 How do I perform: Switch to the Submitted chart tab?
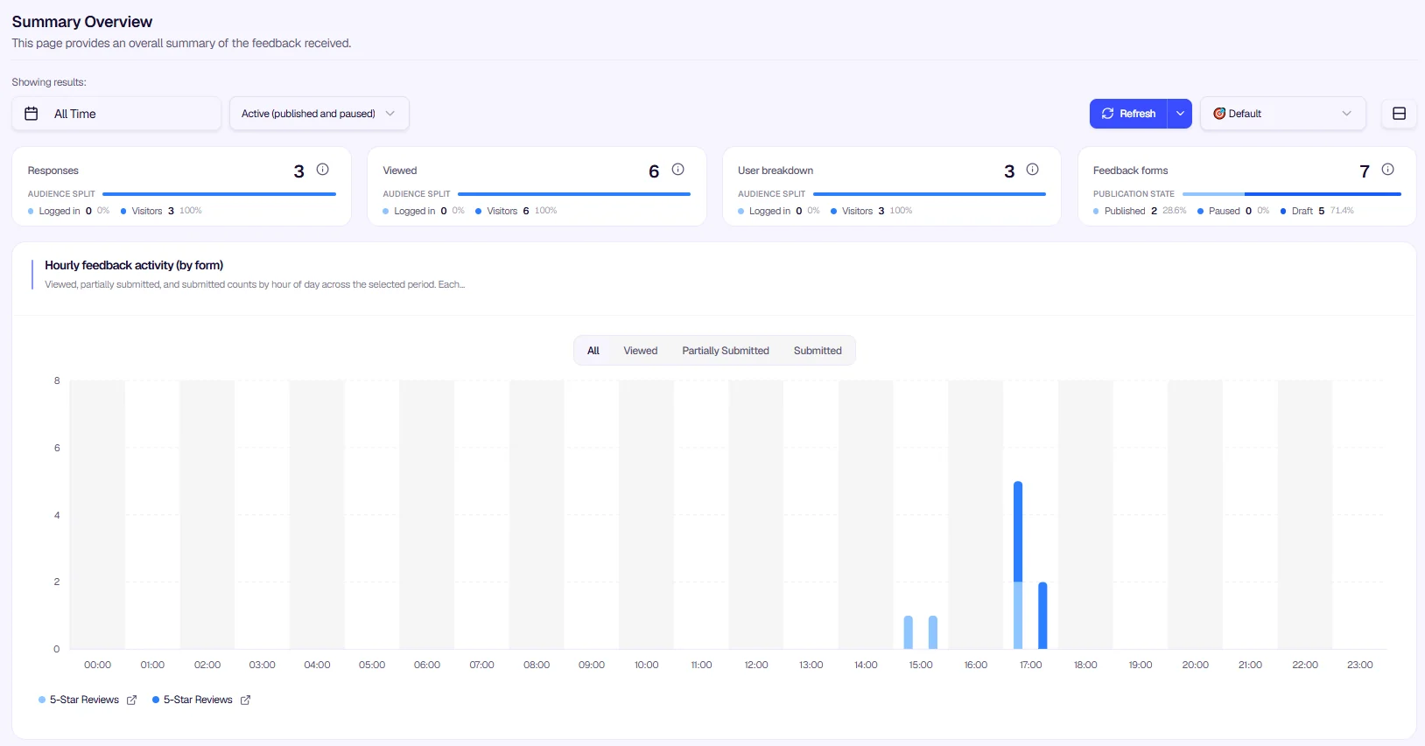pyautogui.click(x=818, y=351)
